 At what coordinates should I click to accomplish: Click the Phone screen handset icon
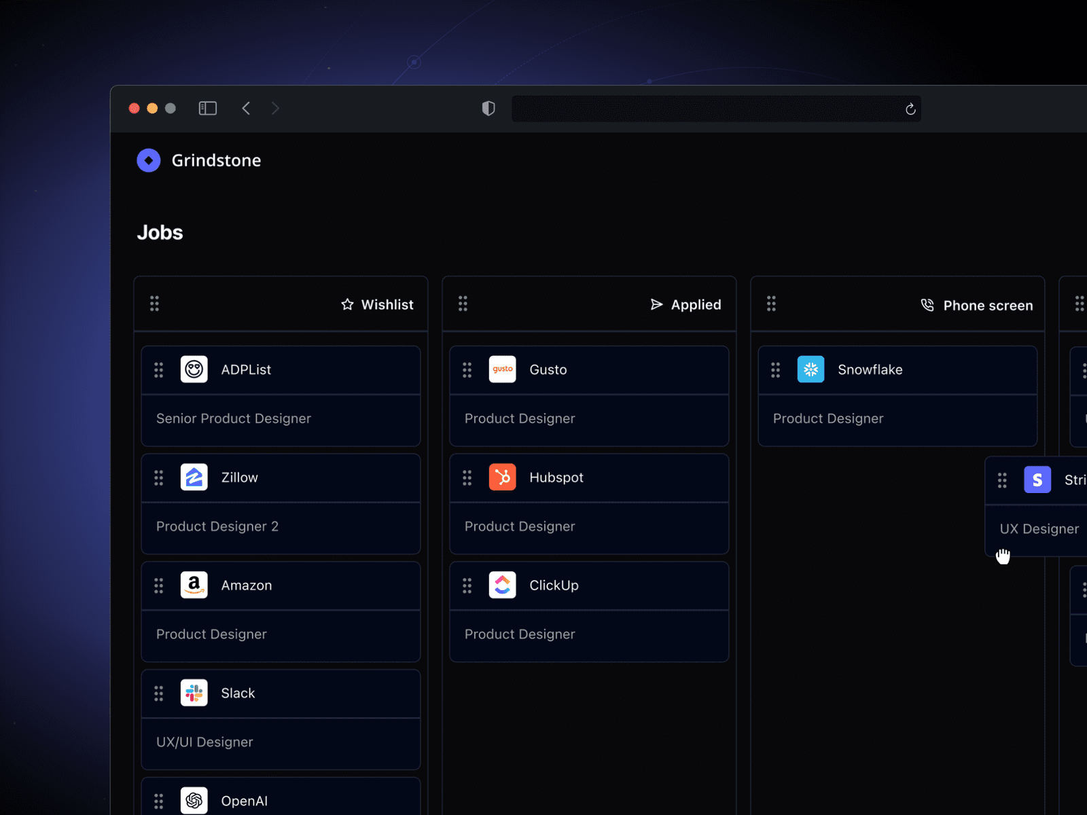[927, 305]
